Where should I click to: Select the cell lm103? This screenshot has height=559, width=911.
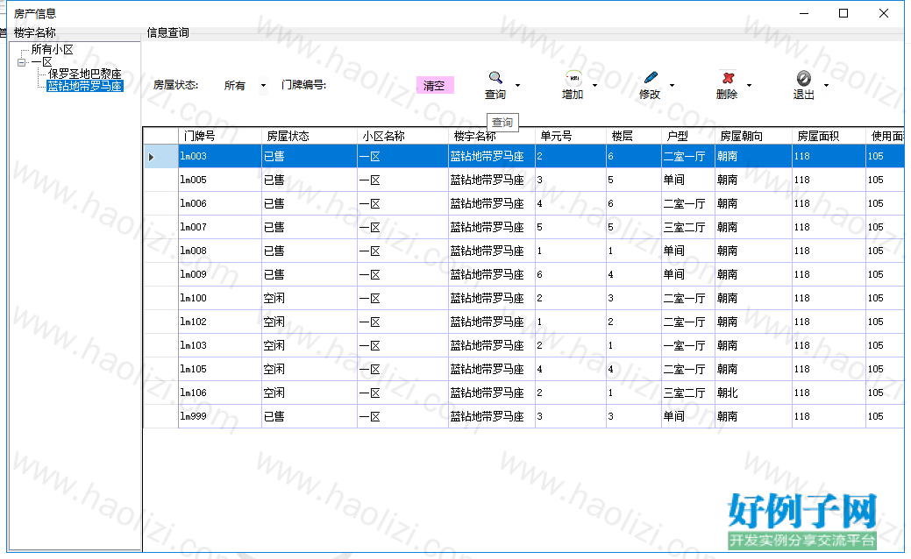pyautogui.click(x=219, y=345)
